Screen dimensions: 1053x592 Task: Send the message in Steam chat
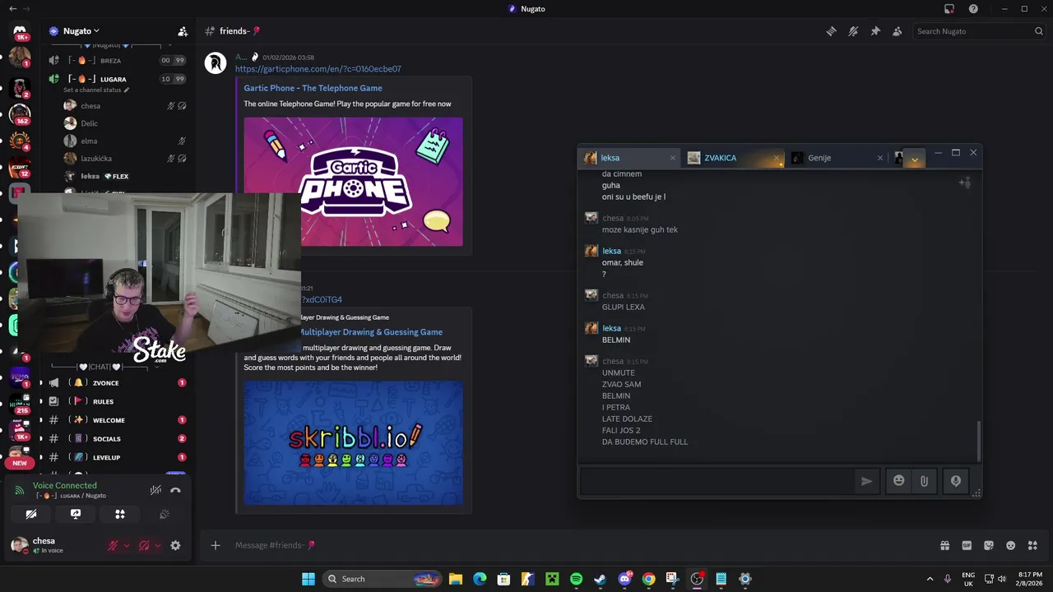click(x=866, y=481)
